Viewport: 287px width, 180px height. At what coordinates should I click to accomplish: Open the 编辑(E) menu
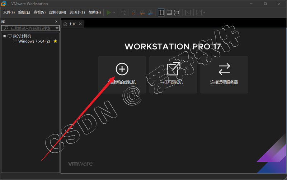tap(24, 13)
